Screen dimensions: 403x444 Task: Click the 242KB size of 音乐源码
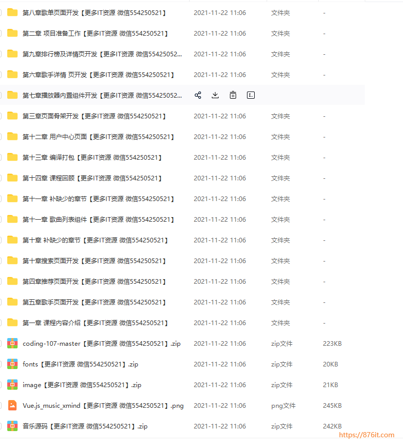click(332, 426)
